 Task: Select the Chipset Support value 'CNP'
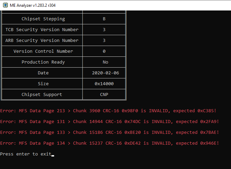pos(104,95)
